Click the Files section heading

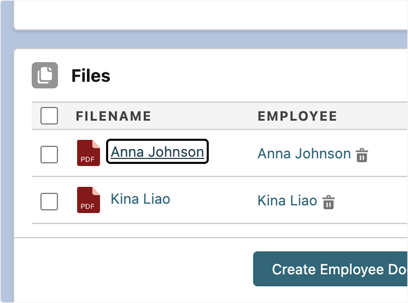[x=91, y=75]
